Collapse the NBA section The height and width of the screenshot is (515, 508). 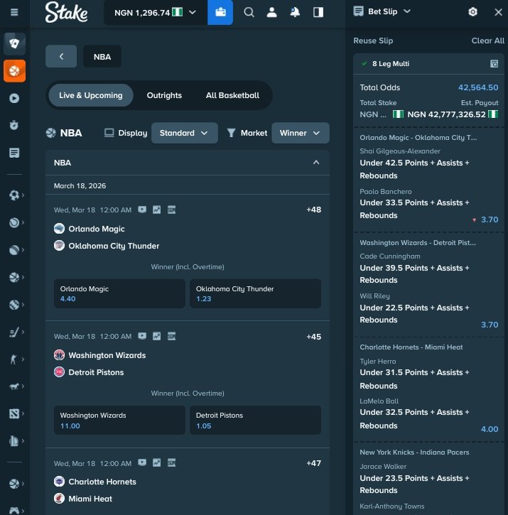pos(316,163)
